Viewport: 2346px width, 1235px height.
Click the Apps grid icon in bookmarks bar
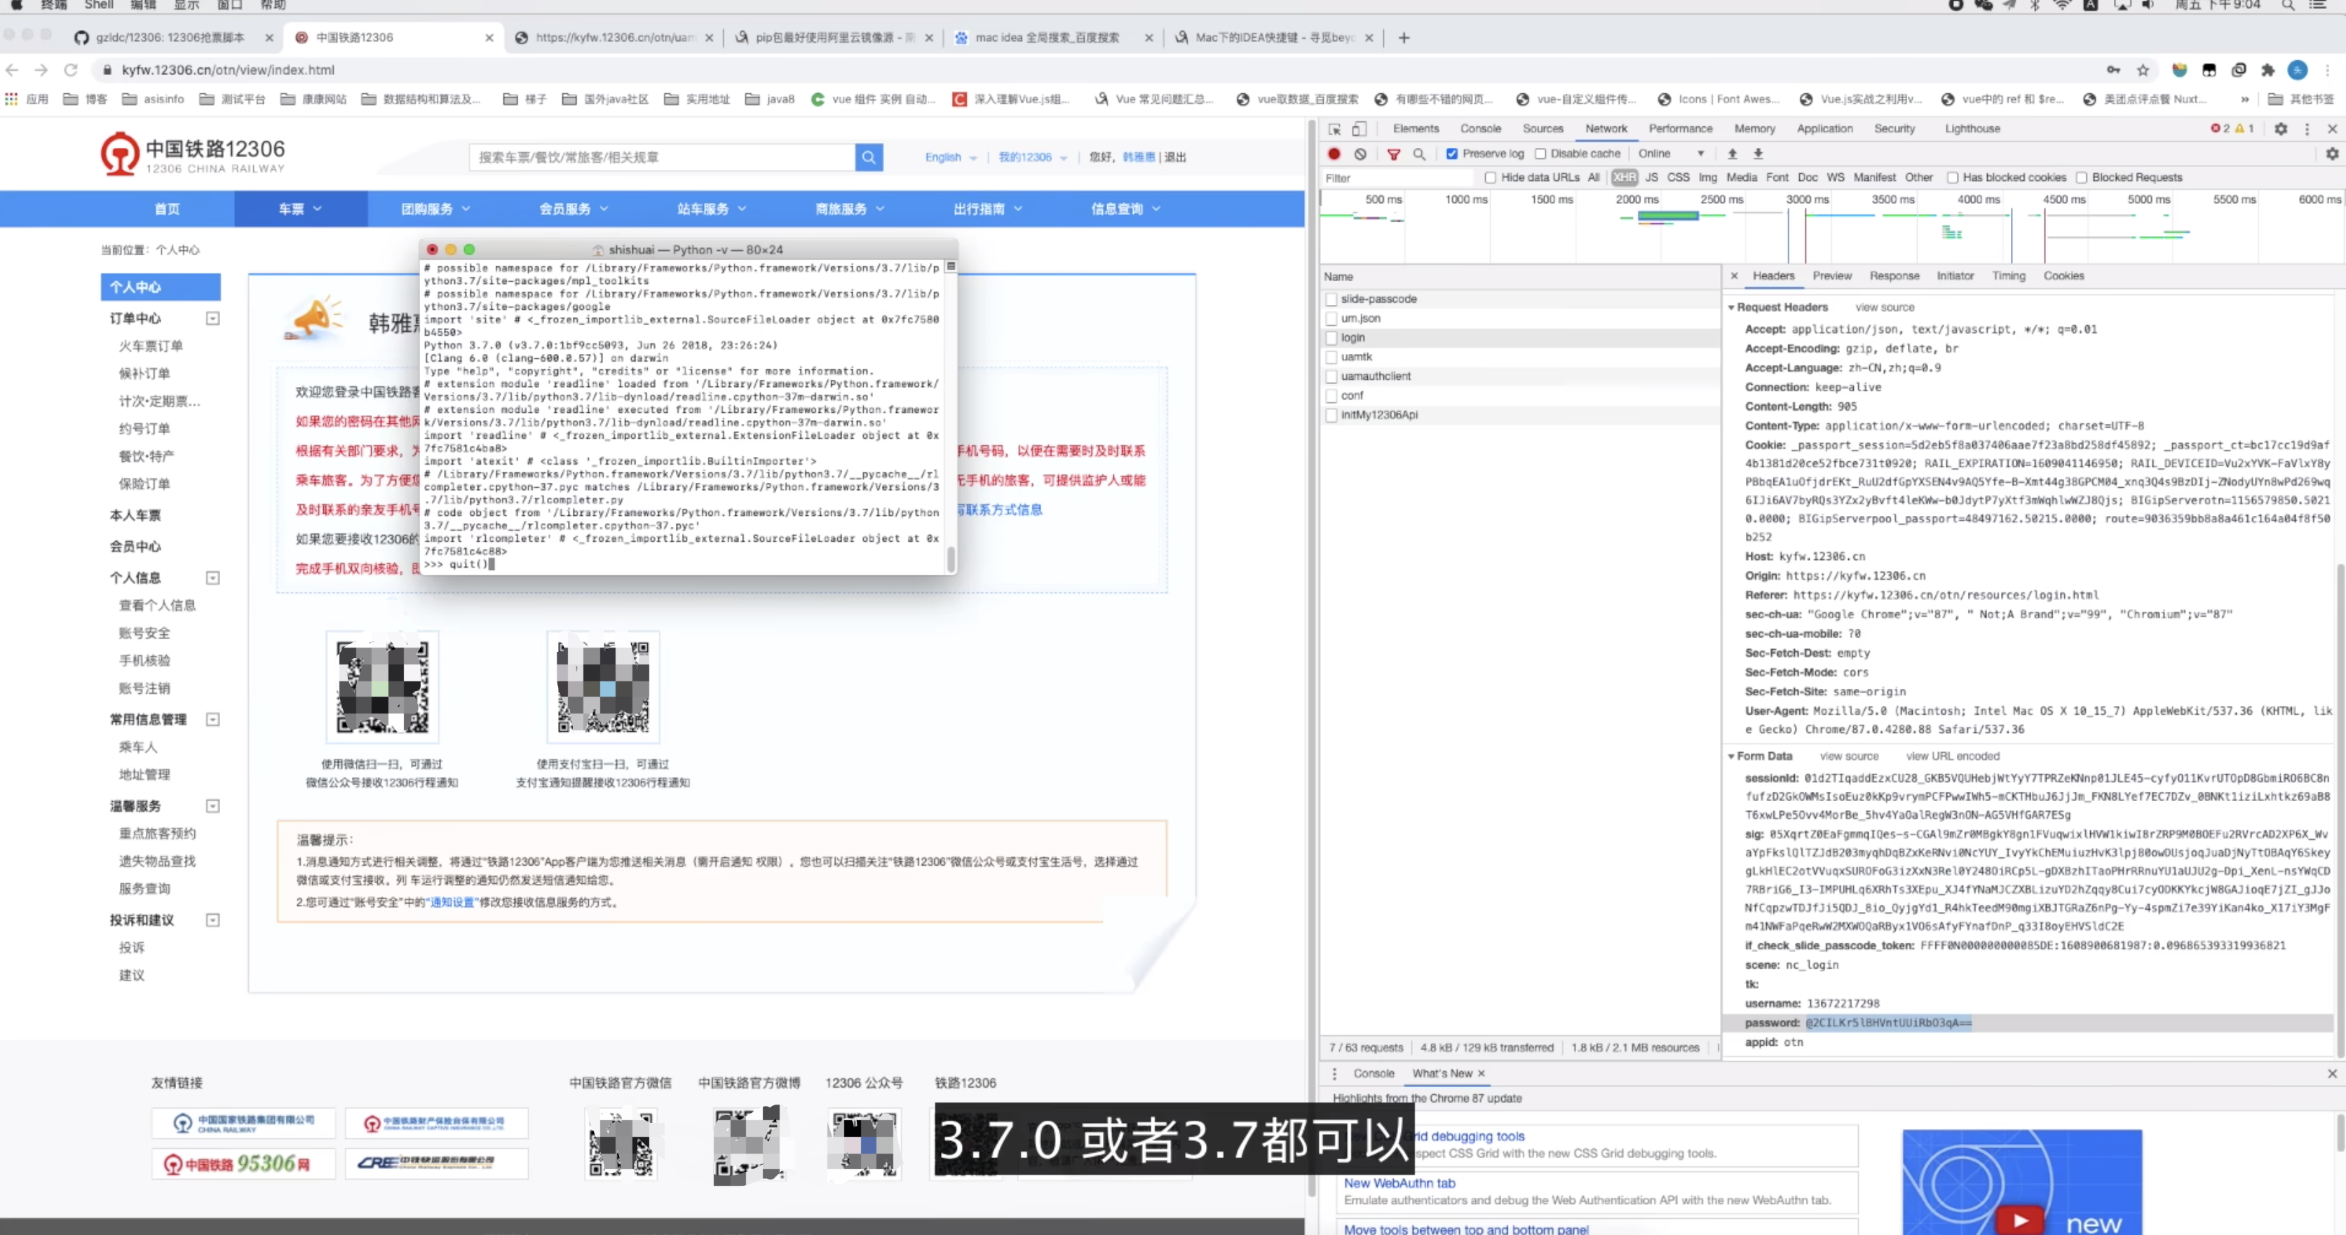(11, 100)
